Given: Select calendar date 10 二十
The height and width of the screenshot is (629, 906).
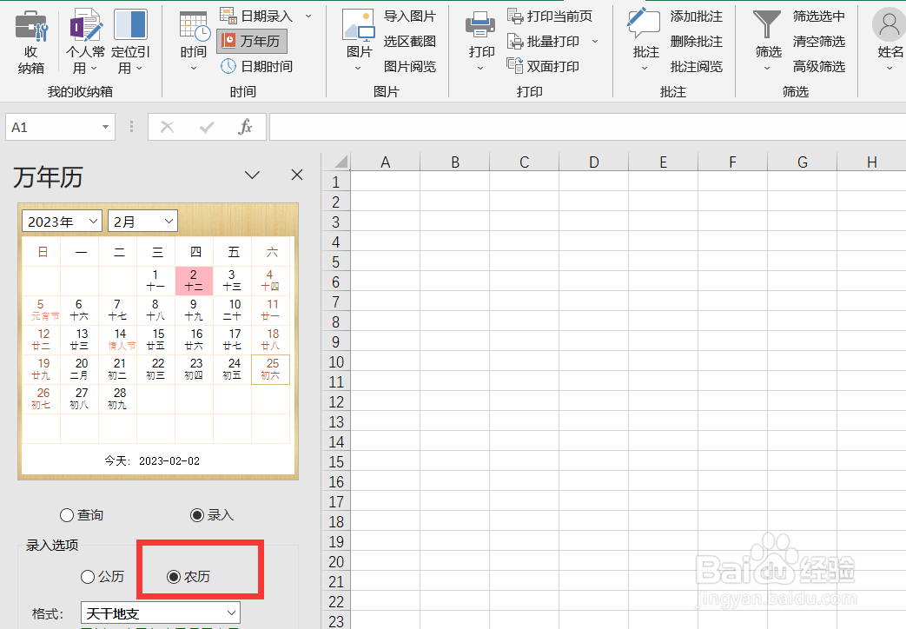Looking at the screenshot, I should click(232, 310).
